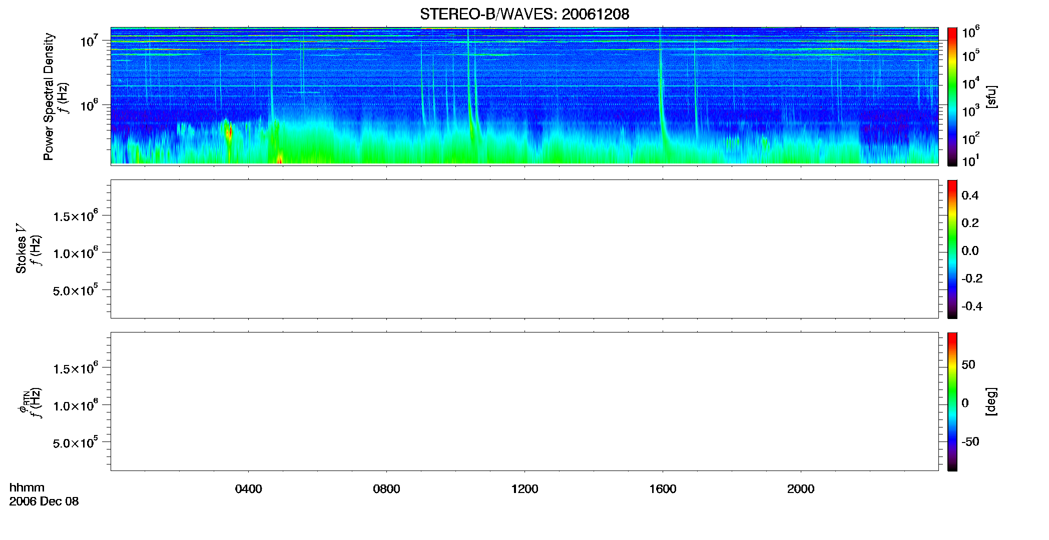Click the red hotspot near 0400 in spectrogram
Screen dimensions: 1049x540
coord(229,133)
